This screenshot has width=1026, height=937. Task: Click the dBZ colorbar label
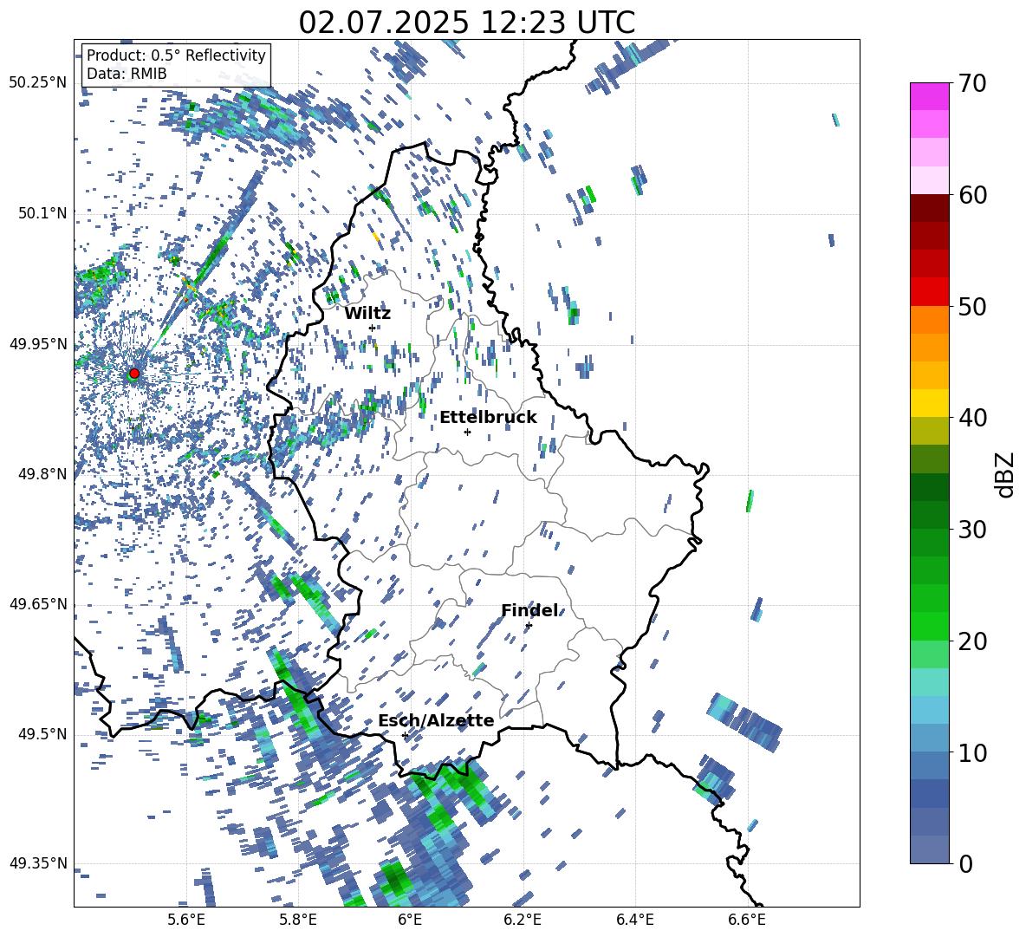1004,474
